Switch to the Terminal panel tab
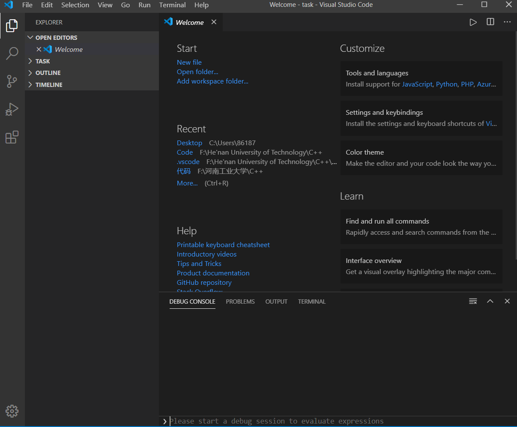The width and height of the screenshot is (517, 427). (312, 302)
